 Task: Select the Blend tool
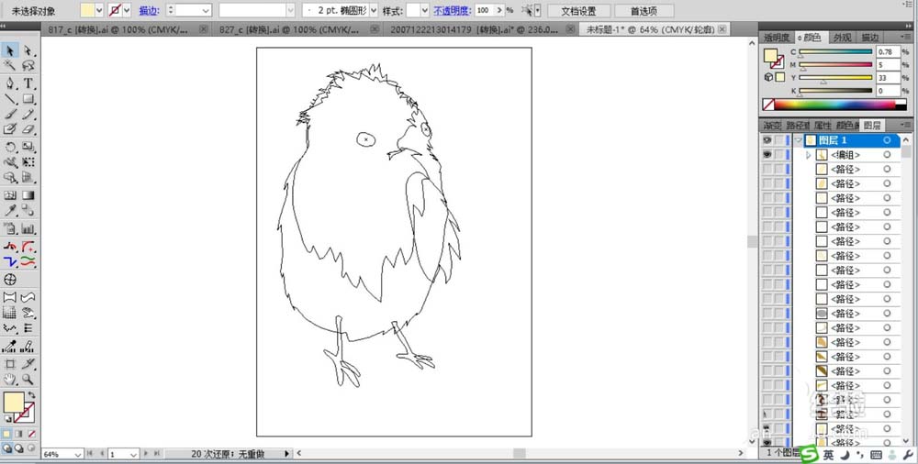[x=28, y=211]
